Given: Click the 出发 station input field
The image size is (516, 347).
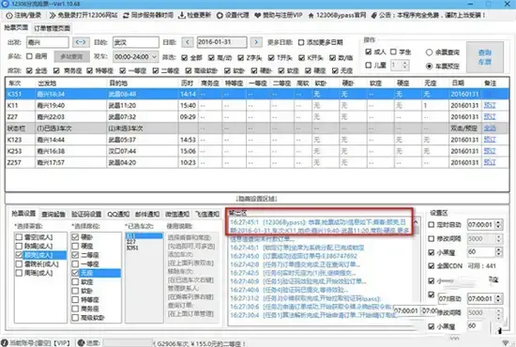Looking at the screenshot, I should click(x=48, y=42).
